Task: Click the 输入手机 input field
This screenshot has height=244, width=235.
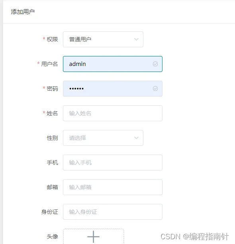Action: 113,163
